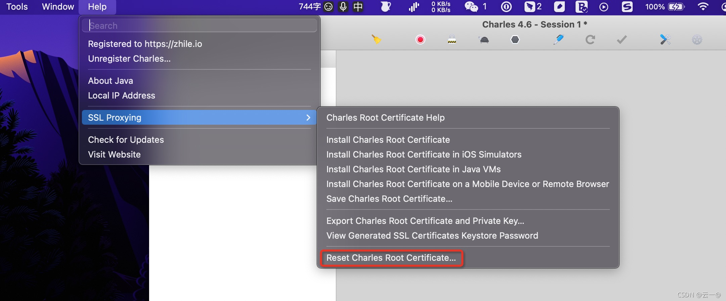Toggle throttling turtle icon
This screenshot has height=301, width=726.
click(x=484, y=40)
